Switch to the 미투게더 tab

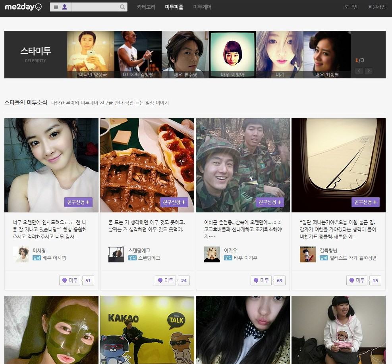(x=202, y=7)
